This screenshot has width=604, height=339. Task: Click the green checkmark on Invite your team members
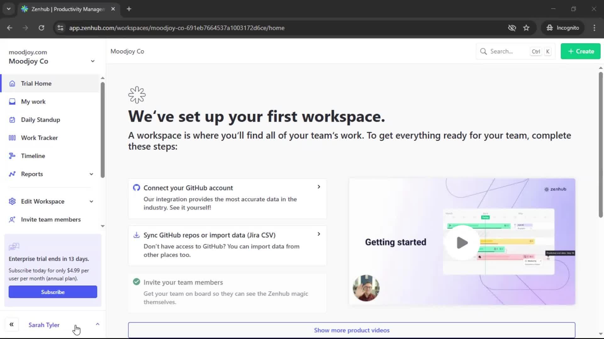tap(136, 282)
